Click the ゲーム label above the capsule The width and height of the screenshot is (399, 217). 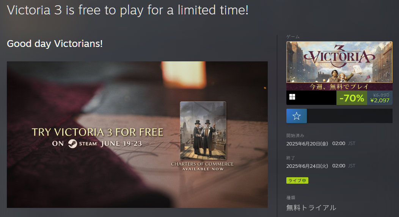click(x=293, y=37)
